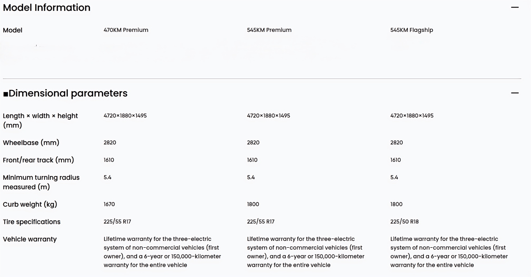Click the 545KM Flagship warranty text
Screen dimensions: 531x277
pos(449,252)
